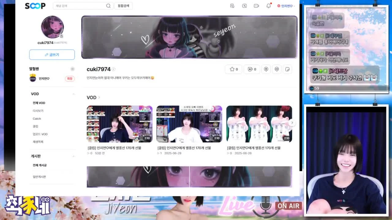
Task: Collapse the 게시판 sidebar section
Action: [73, 156]
